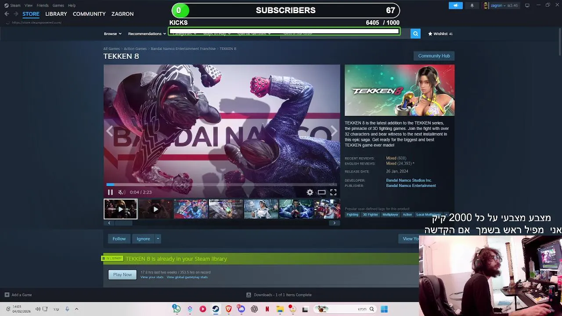Go to next media with right arrow
562x316 pixels.
[334, 131]
